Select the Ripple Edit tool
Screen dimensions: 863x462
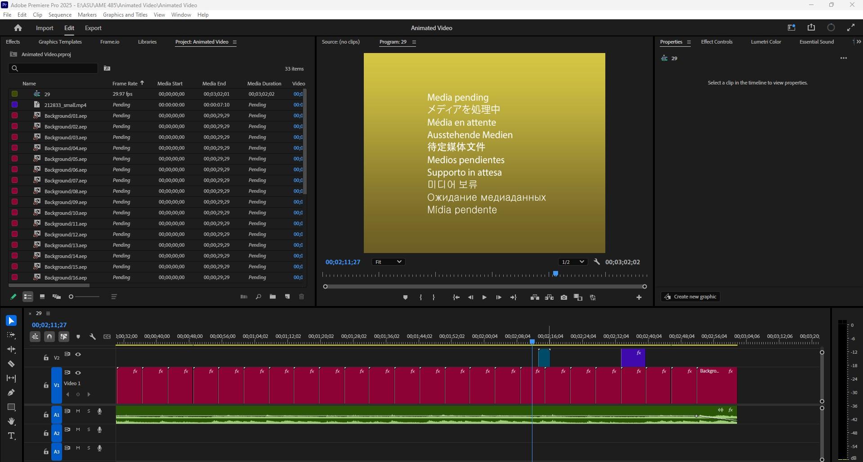click(x=11, y=349)
